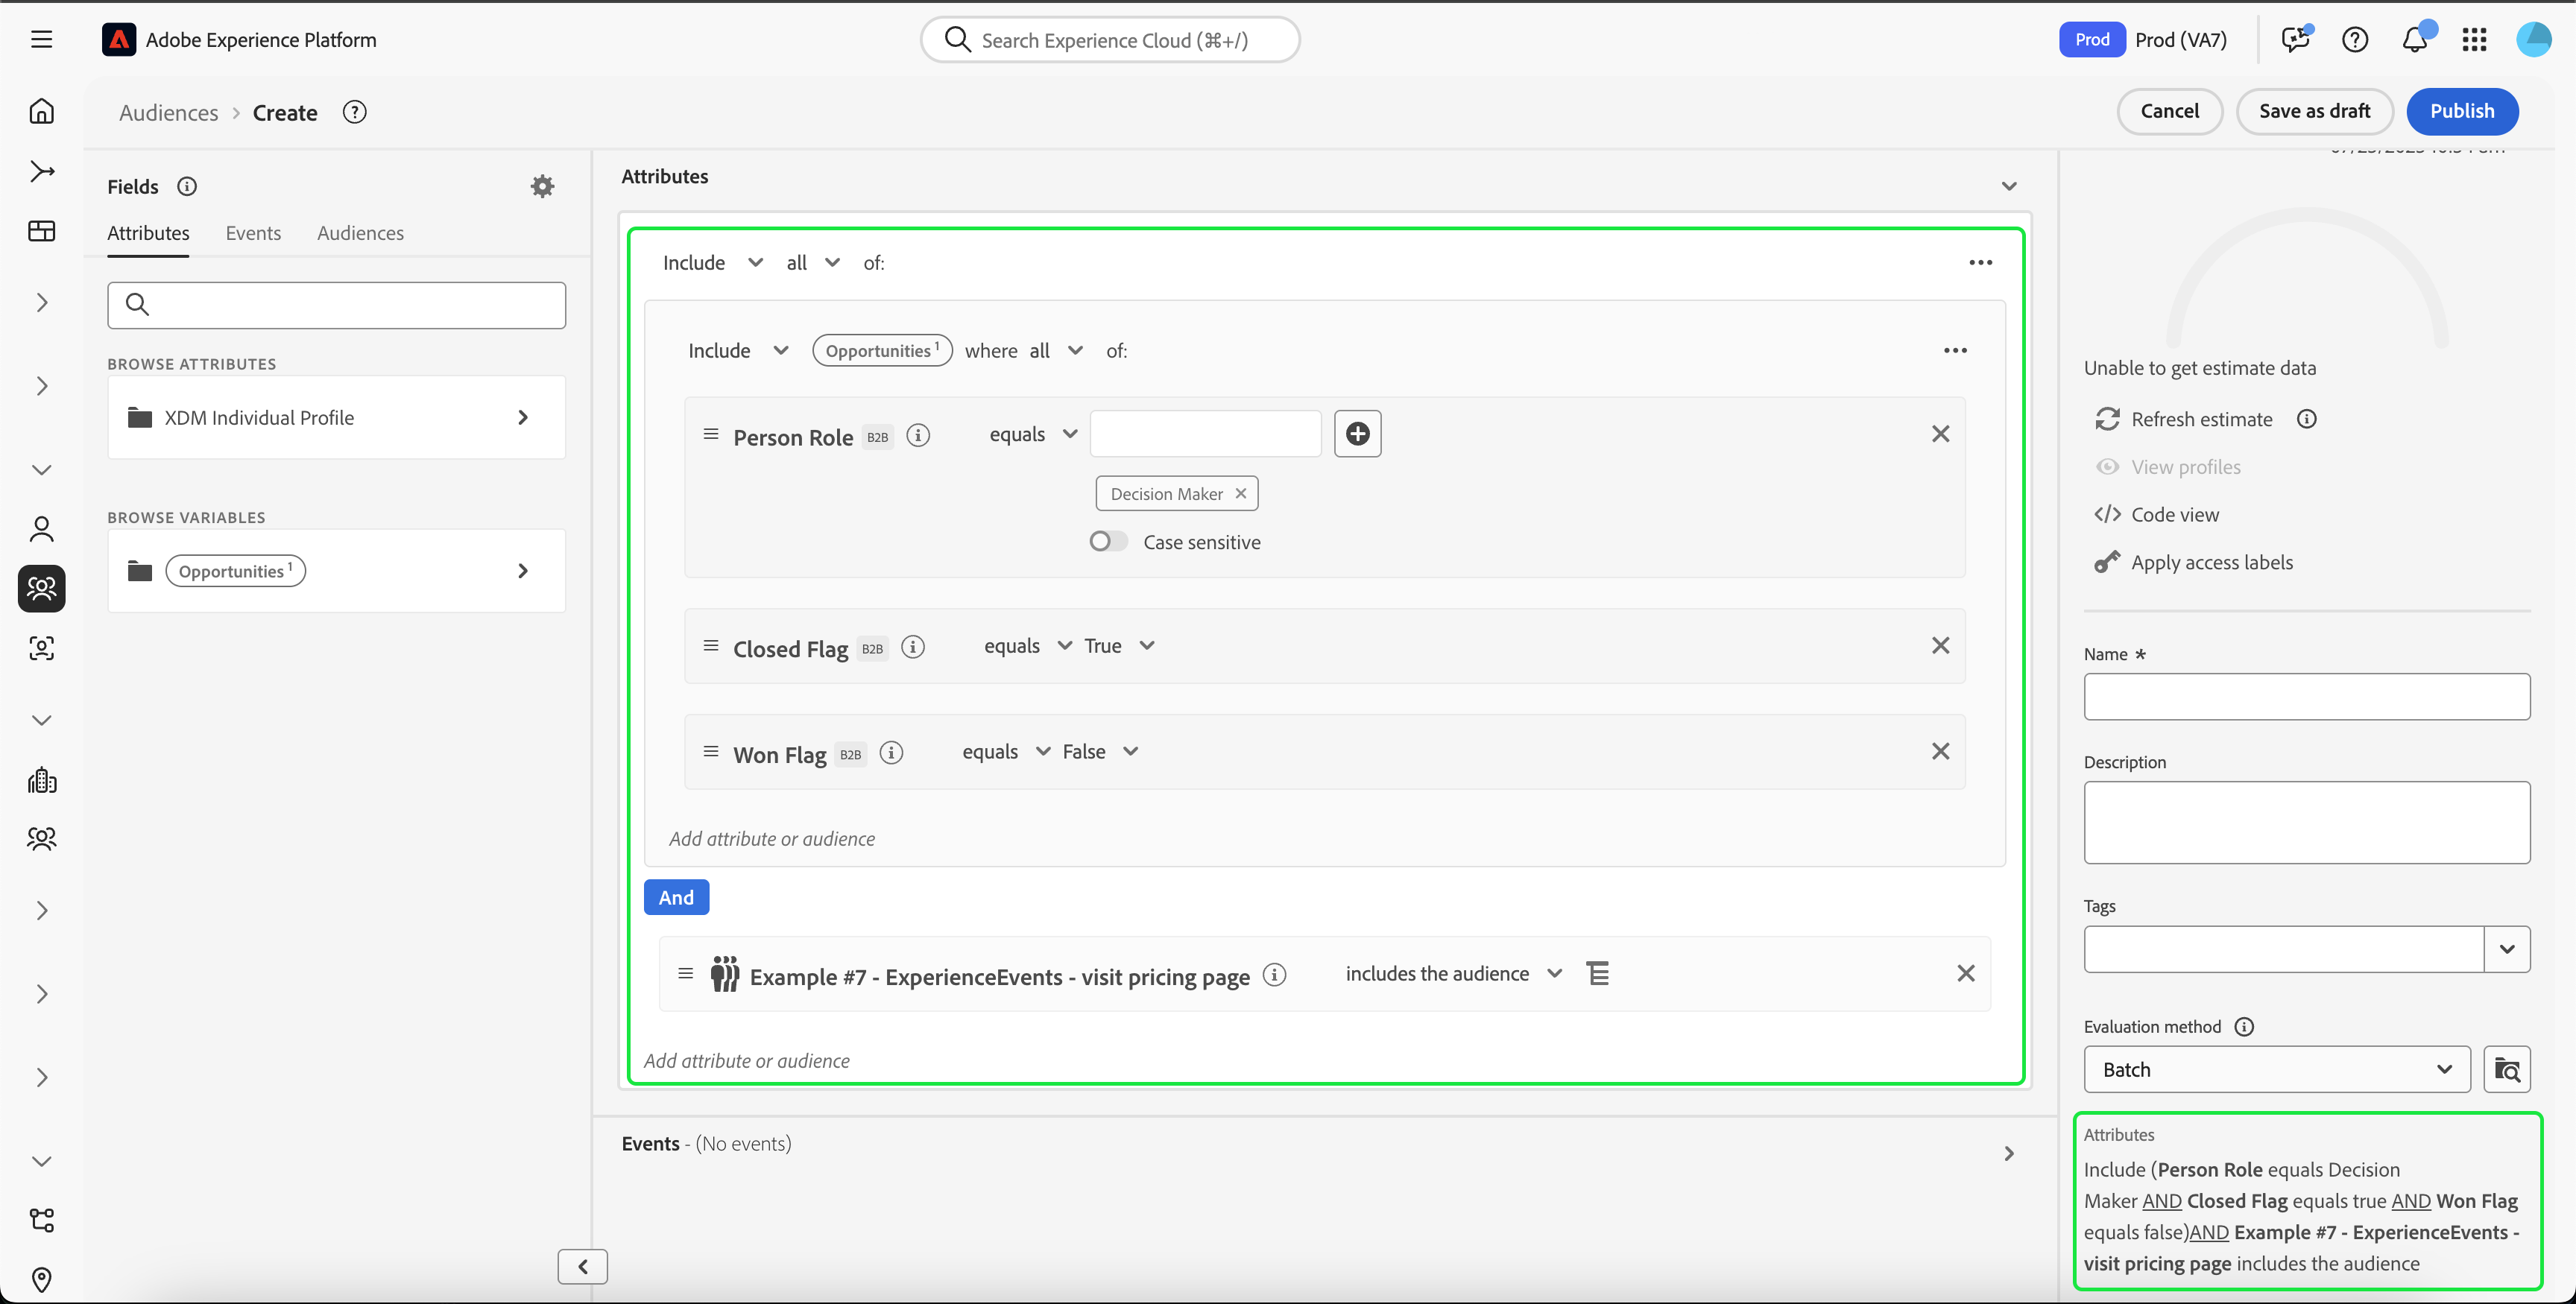The height and width of the screenshot is (1304, 2576).
Task: Open the app switcher grid icon
Action: (x=2474, y=39)
